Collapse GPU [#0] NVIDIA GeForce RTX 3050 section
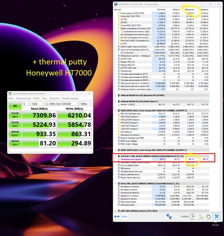Viewport: 224px width, 236px height. [x=115, y=211]
